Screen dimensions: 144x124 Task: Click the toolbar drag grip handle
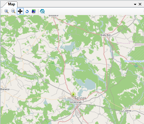[2, 11]
